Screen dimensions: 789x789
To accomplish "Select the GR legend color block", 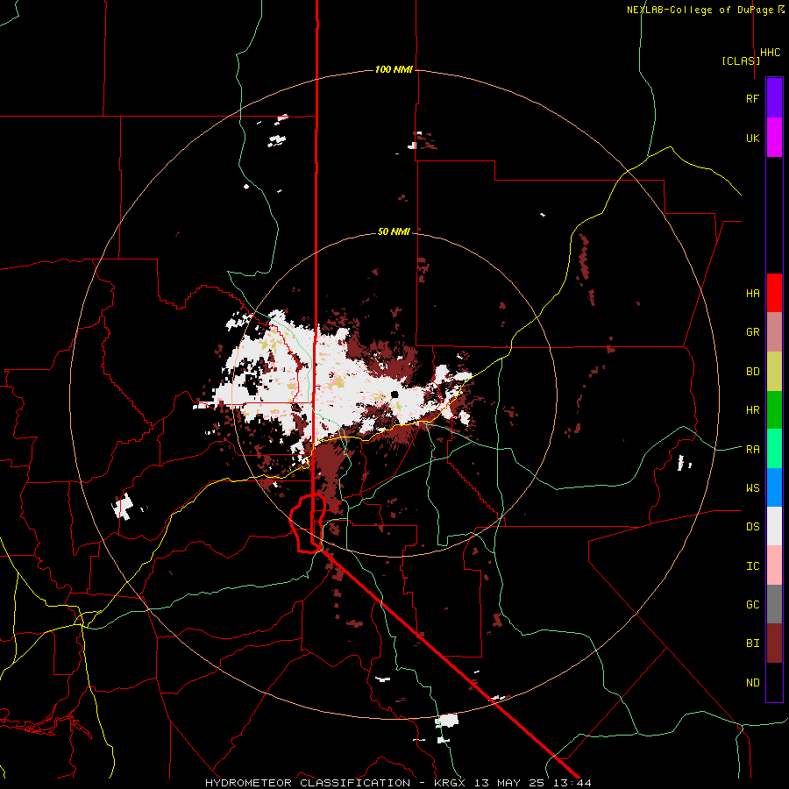I will pos(774,332).
